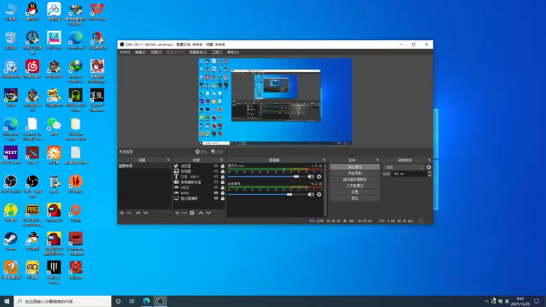The height and width of the screenshot is (307, 546).
Task: Mute the first mixer channel speaker
Action: 311,177
